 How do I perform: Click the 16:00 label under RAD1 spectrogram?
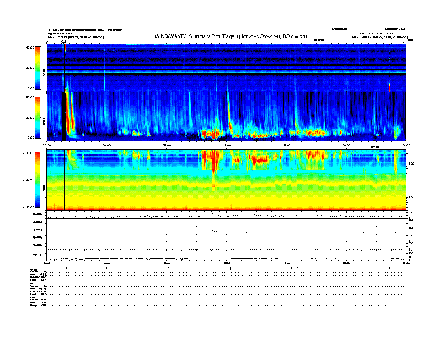click(286, 145)
